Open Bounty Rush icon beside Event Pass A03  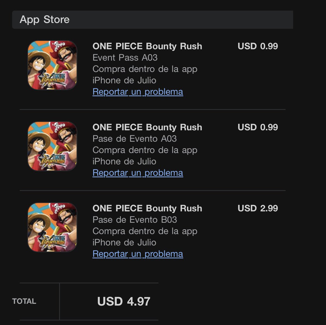52,65
